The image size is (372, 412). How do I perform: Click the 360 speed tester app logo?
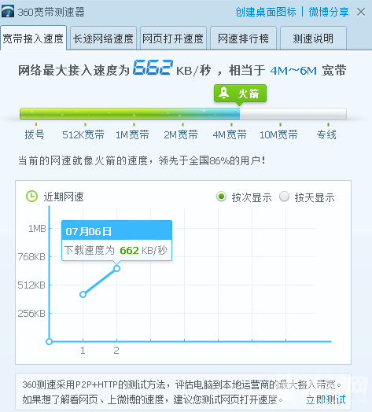click(x=8, y=12)
